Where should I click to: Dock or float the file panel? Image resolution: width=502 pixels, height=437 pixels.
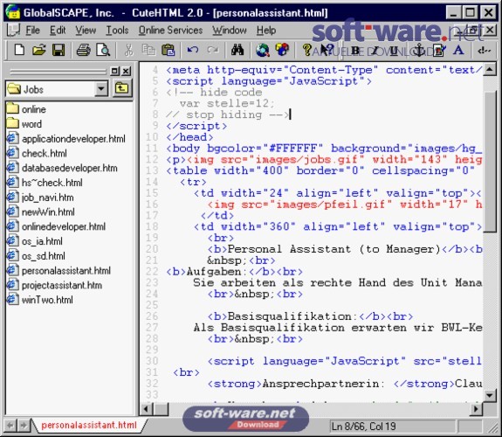[x=114, y=71]
